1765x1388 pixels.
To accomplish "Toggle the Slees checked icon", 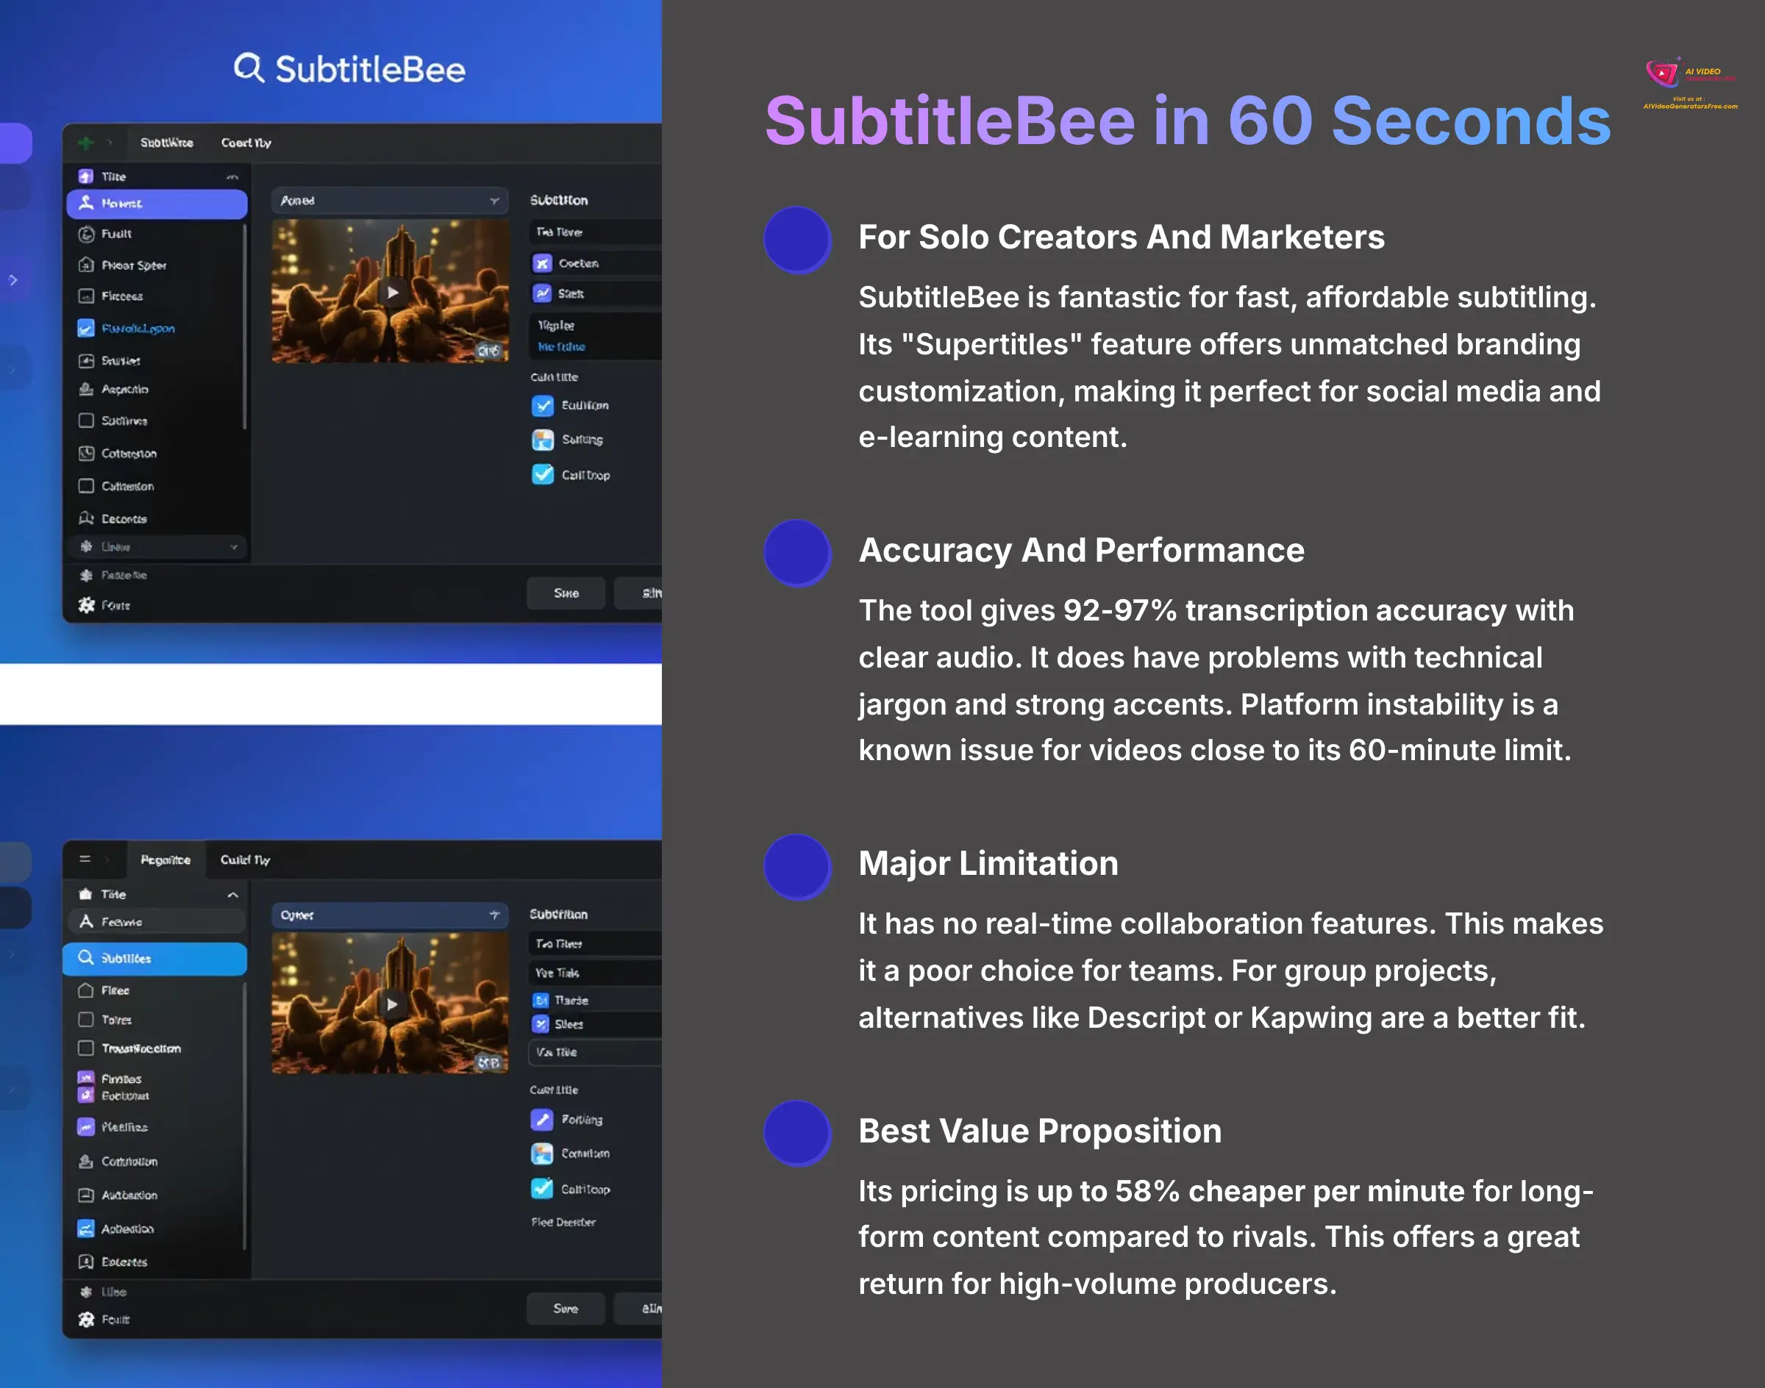I will tap(541, 1025).
